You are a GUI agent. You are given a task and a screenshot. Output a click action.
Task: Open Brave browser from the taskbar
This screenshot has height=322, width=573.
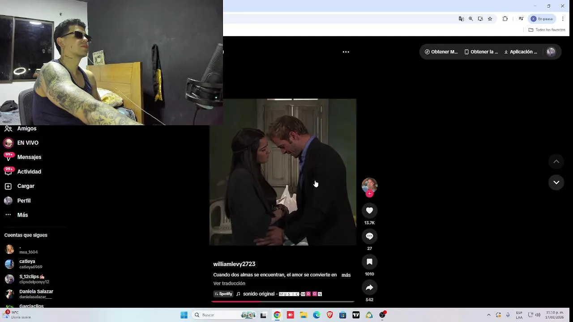[330, 315]
